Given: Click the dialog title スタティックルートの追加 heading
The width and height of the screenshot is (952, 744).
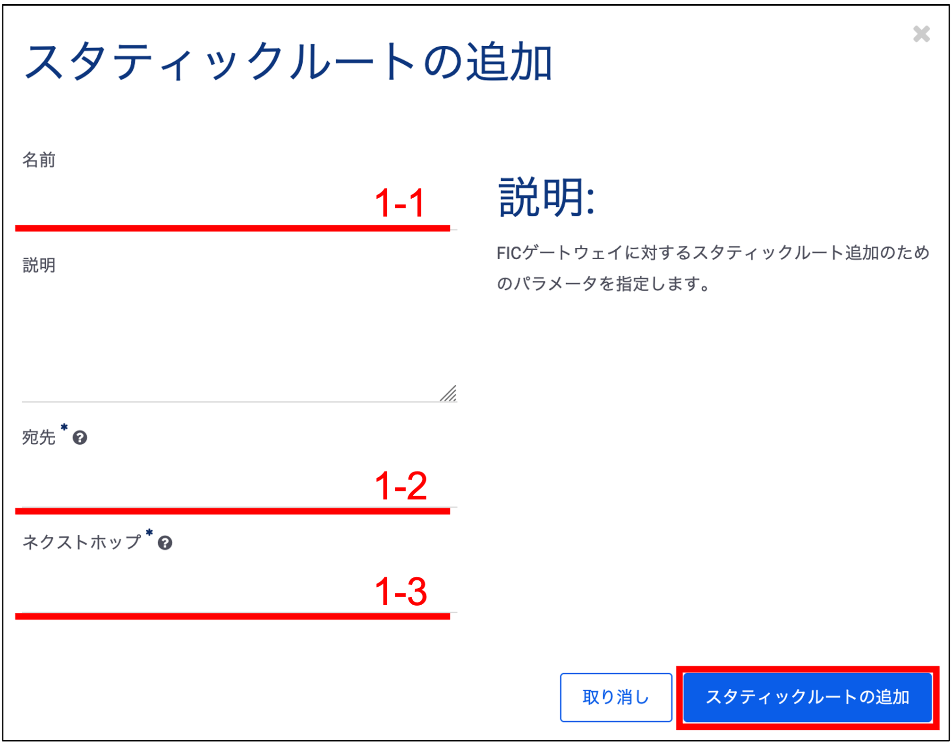Looking at the screenshot, I should [x=288, y=62].
